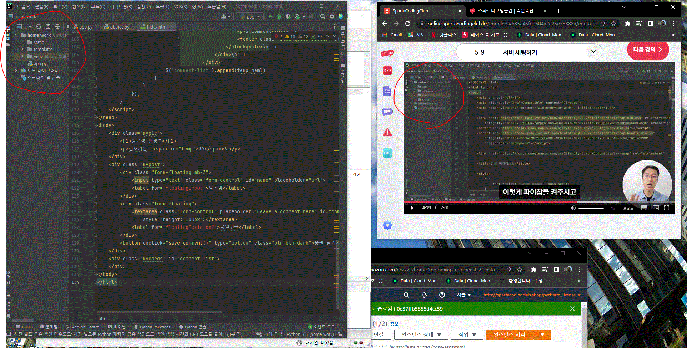Screen dimensions: 687x348
Task: Open 넷플릭스 bookmark link
Action: [x=444, y=35]
